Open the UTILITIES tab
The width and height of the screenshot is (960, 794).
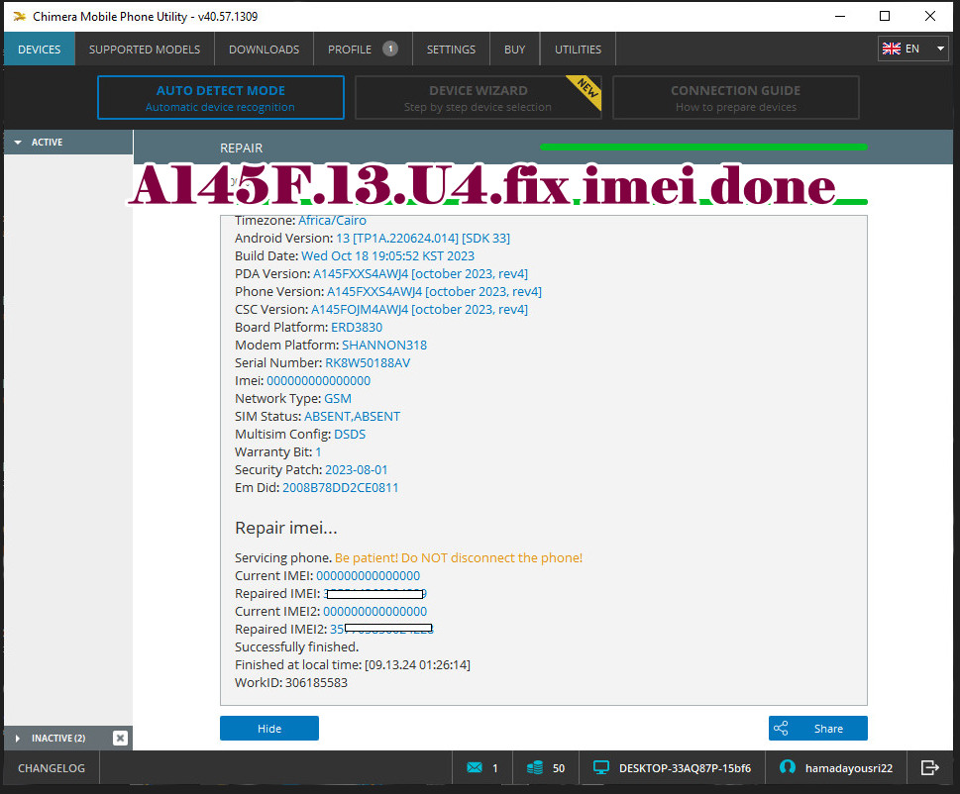click(578, 49)
